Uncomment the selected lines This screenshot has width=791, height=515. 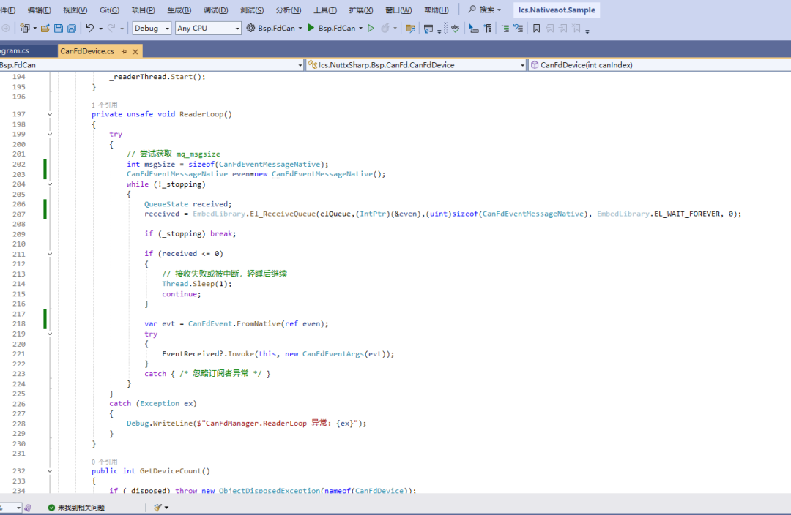[x=518, y=29]
